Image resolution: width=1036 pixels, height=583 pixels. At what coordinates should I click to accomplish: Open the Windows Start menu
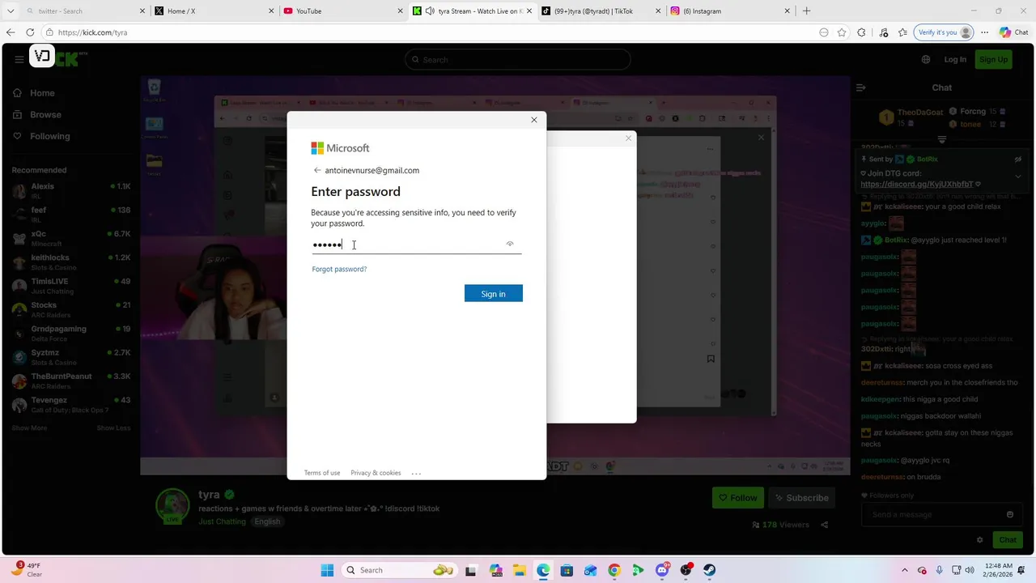327,570
